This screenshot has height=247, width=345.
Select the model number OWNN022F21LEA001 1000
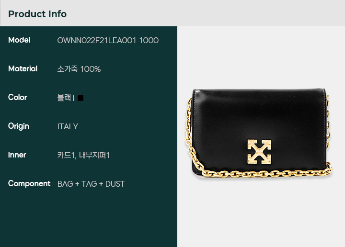click(108, 40)
